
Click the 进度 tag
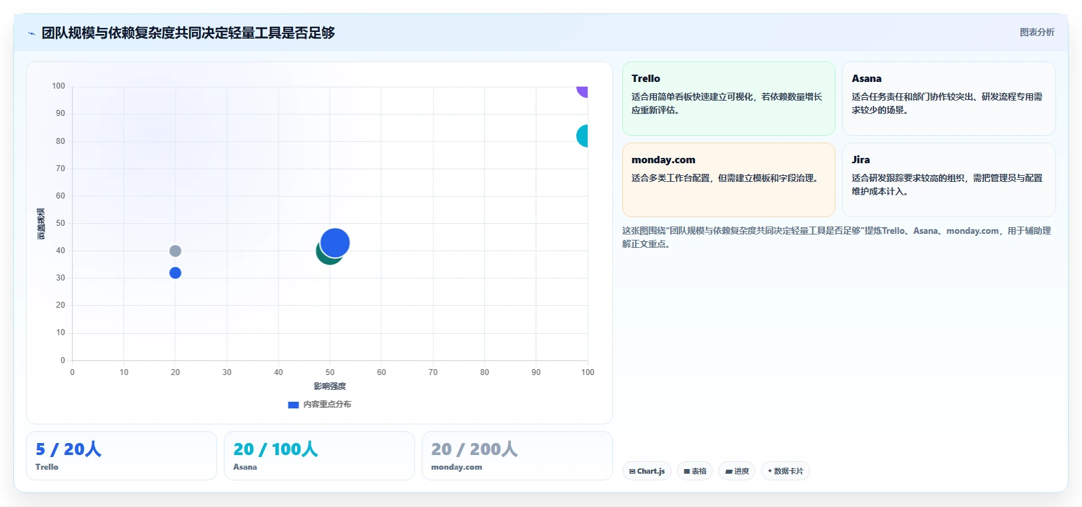(737, 471)
